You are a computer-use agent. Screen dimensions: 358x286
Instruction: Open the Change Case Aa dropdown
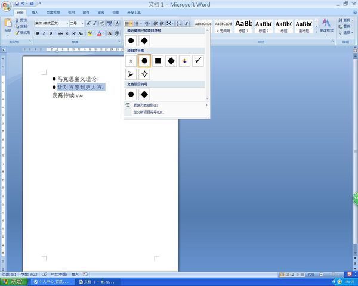click(x=81, y=33)
